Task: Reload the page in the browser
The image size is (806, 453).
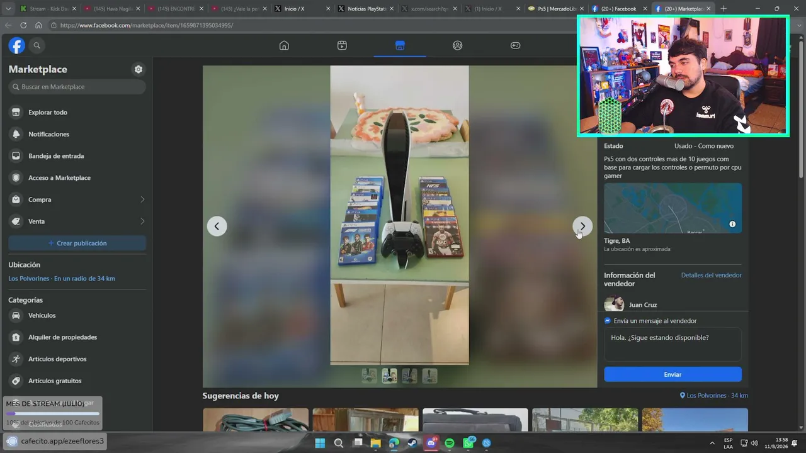Action: pyautogui.click(x=23, y=25)
